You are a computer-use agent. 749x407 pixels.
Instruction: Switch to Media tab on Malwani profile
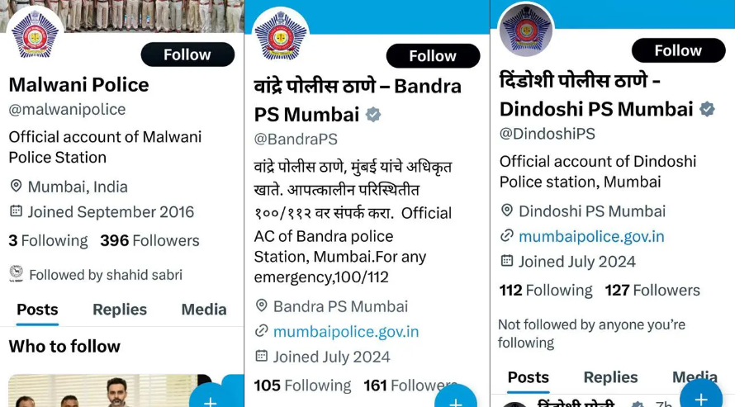tap(203, 310)
